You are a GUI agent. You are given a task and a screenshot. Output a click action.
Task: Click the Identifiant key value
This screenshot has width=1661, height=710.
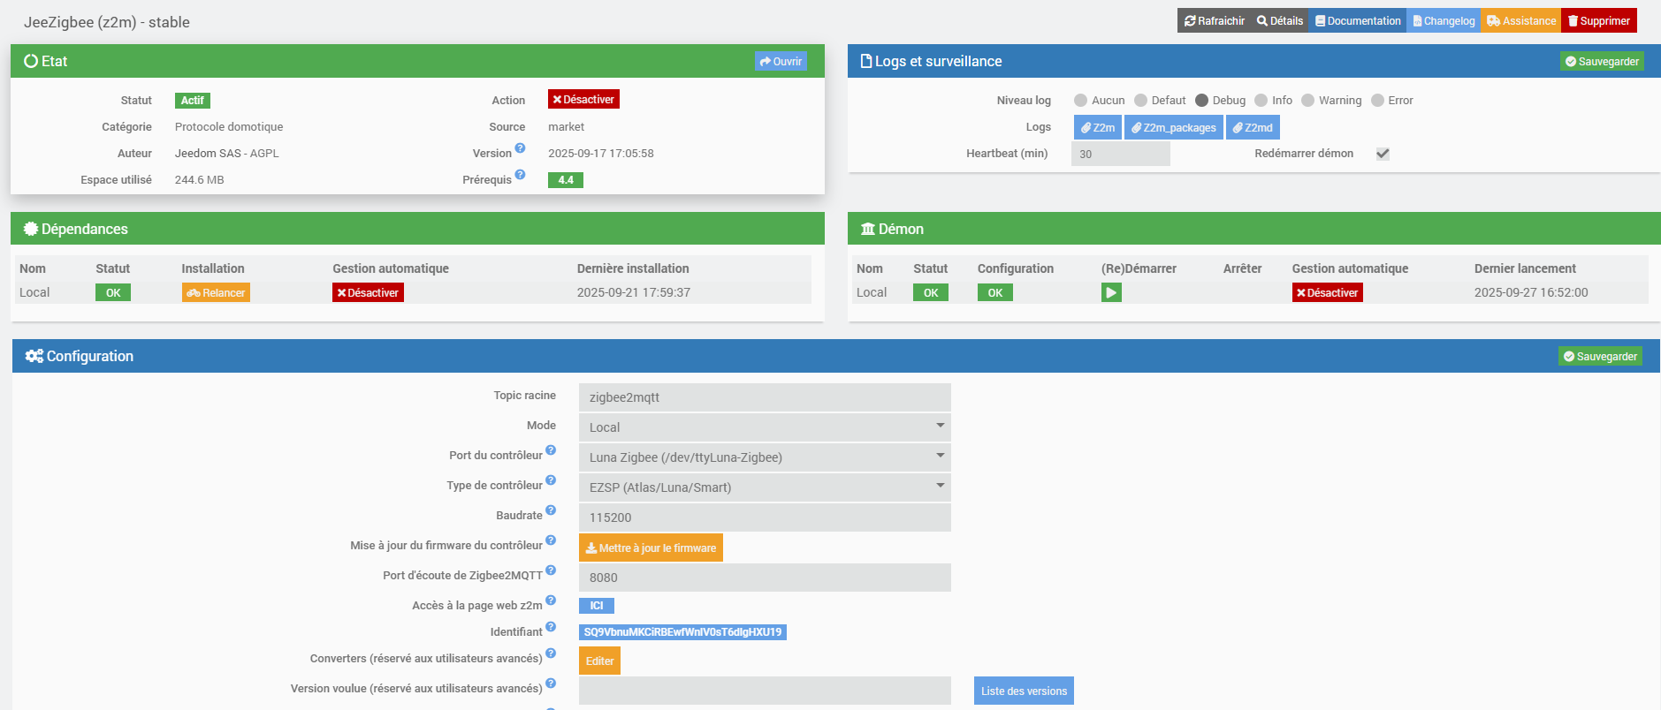pyautogui.click(x=682, y=632)
